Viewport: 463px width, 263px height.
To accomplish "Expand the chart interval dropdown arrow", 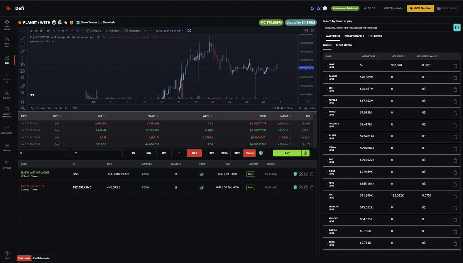I will [x=67, y=31].
